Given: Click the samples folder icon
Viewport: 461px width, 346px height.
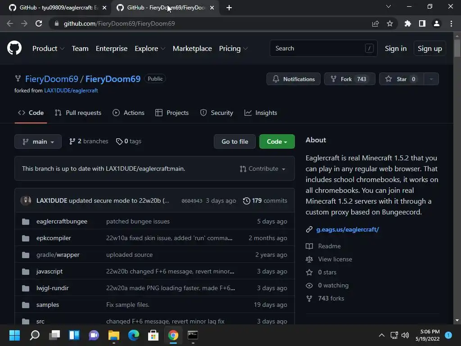Looking at the screenshot, I should 26,305.
